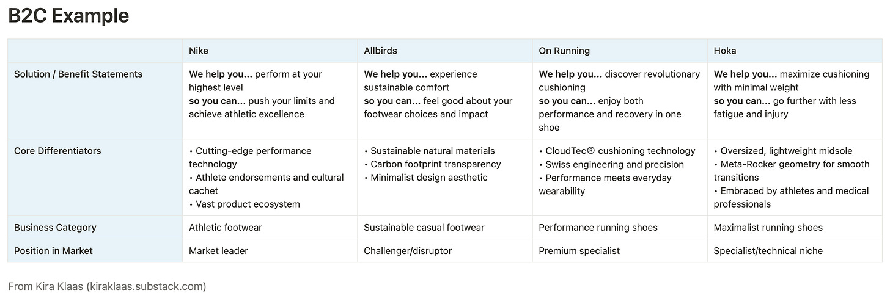Click the On Running column header
This screenshot has width=890, height=304.
tap(564, 51)
